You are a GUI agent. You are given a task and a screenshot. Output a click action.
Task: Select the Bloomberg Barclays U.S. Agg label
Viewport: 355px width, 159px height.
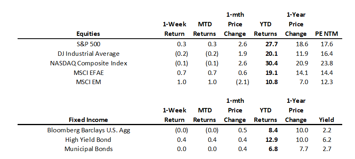click(x=88, y=130)
